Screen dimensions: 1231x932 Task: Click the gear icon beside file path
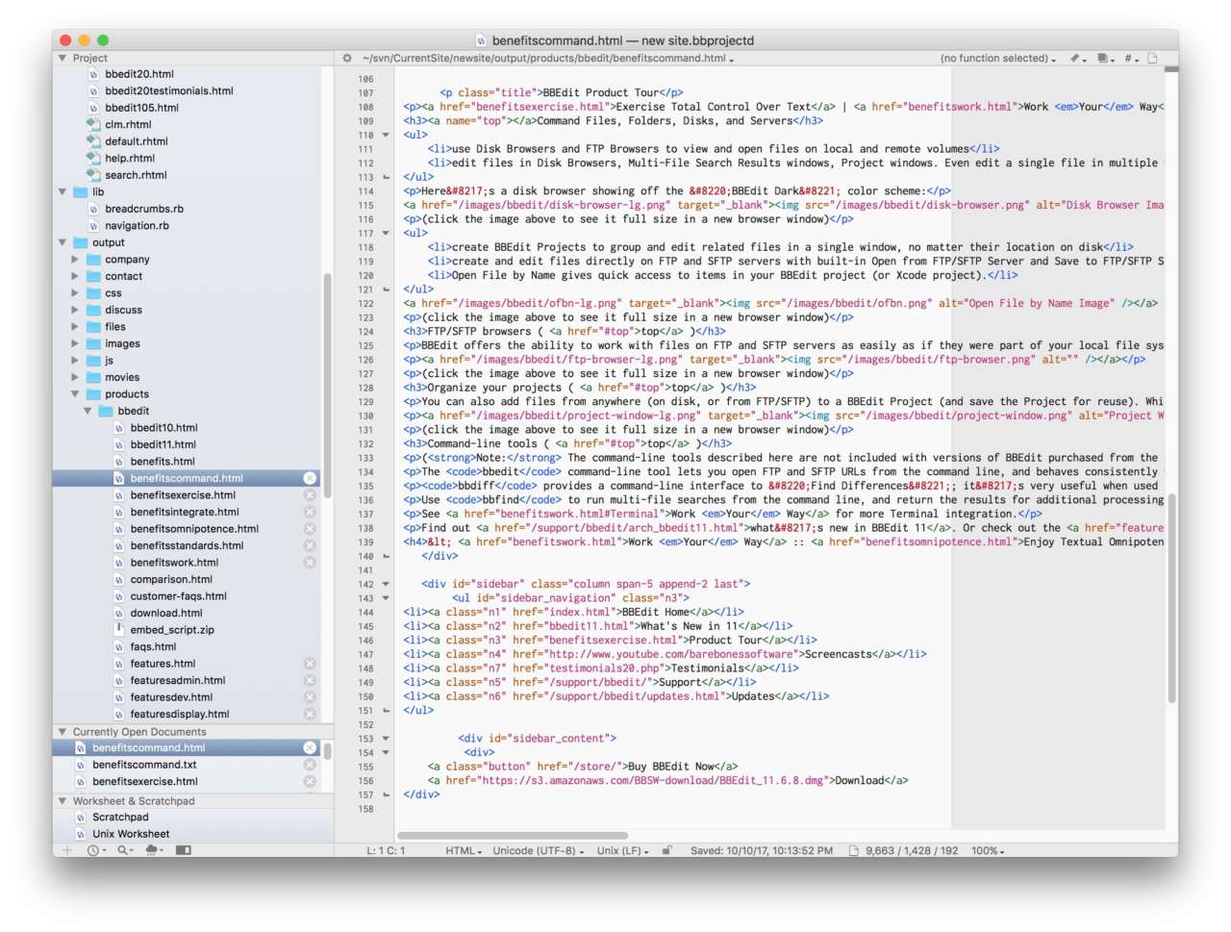coord(347,59)
